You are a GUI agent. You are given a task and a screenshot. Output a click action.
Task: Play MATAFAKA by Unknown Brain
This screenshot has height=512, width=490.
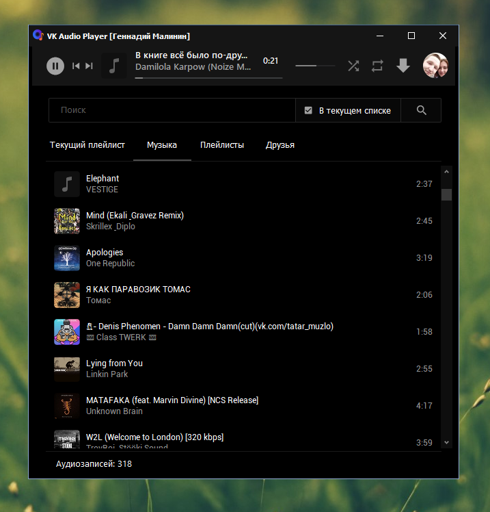243,405
